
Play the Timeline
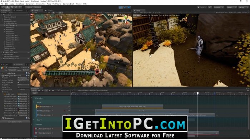[46, 90]
